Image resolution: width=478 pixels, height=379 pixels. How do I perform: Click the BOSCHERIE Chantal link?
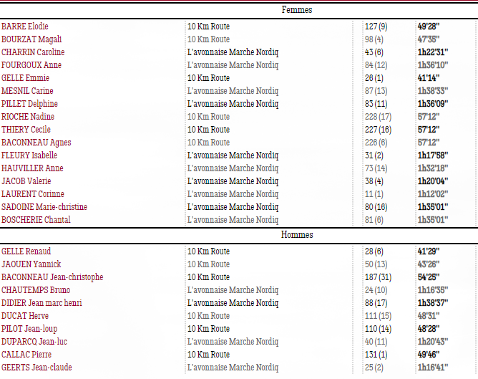(36, 220)
